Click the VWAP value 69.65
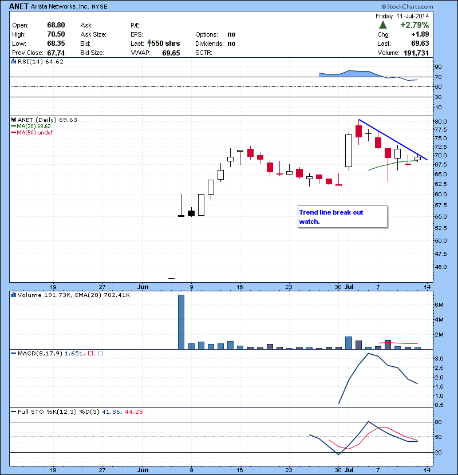This screenshot has height=475, width=458. point(171,53)
